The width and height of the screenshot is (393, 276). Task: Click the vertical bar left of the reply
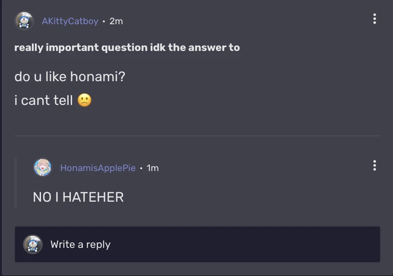(16, 183)
